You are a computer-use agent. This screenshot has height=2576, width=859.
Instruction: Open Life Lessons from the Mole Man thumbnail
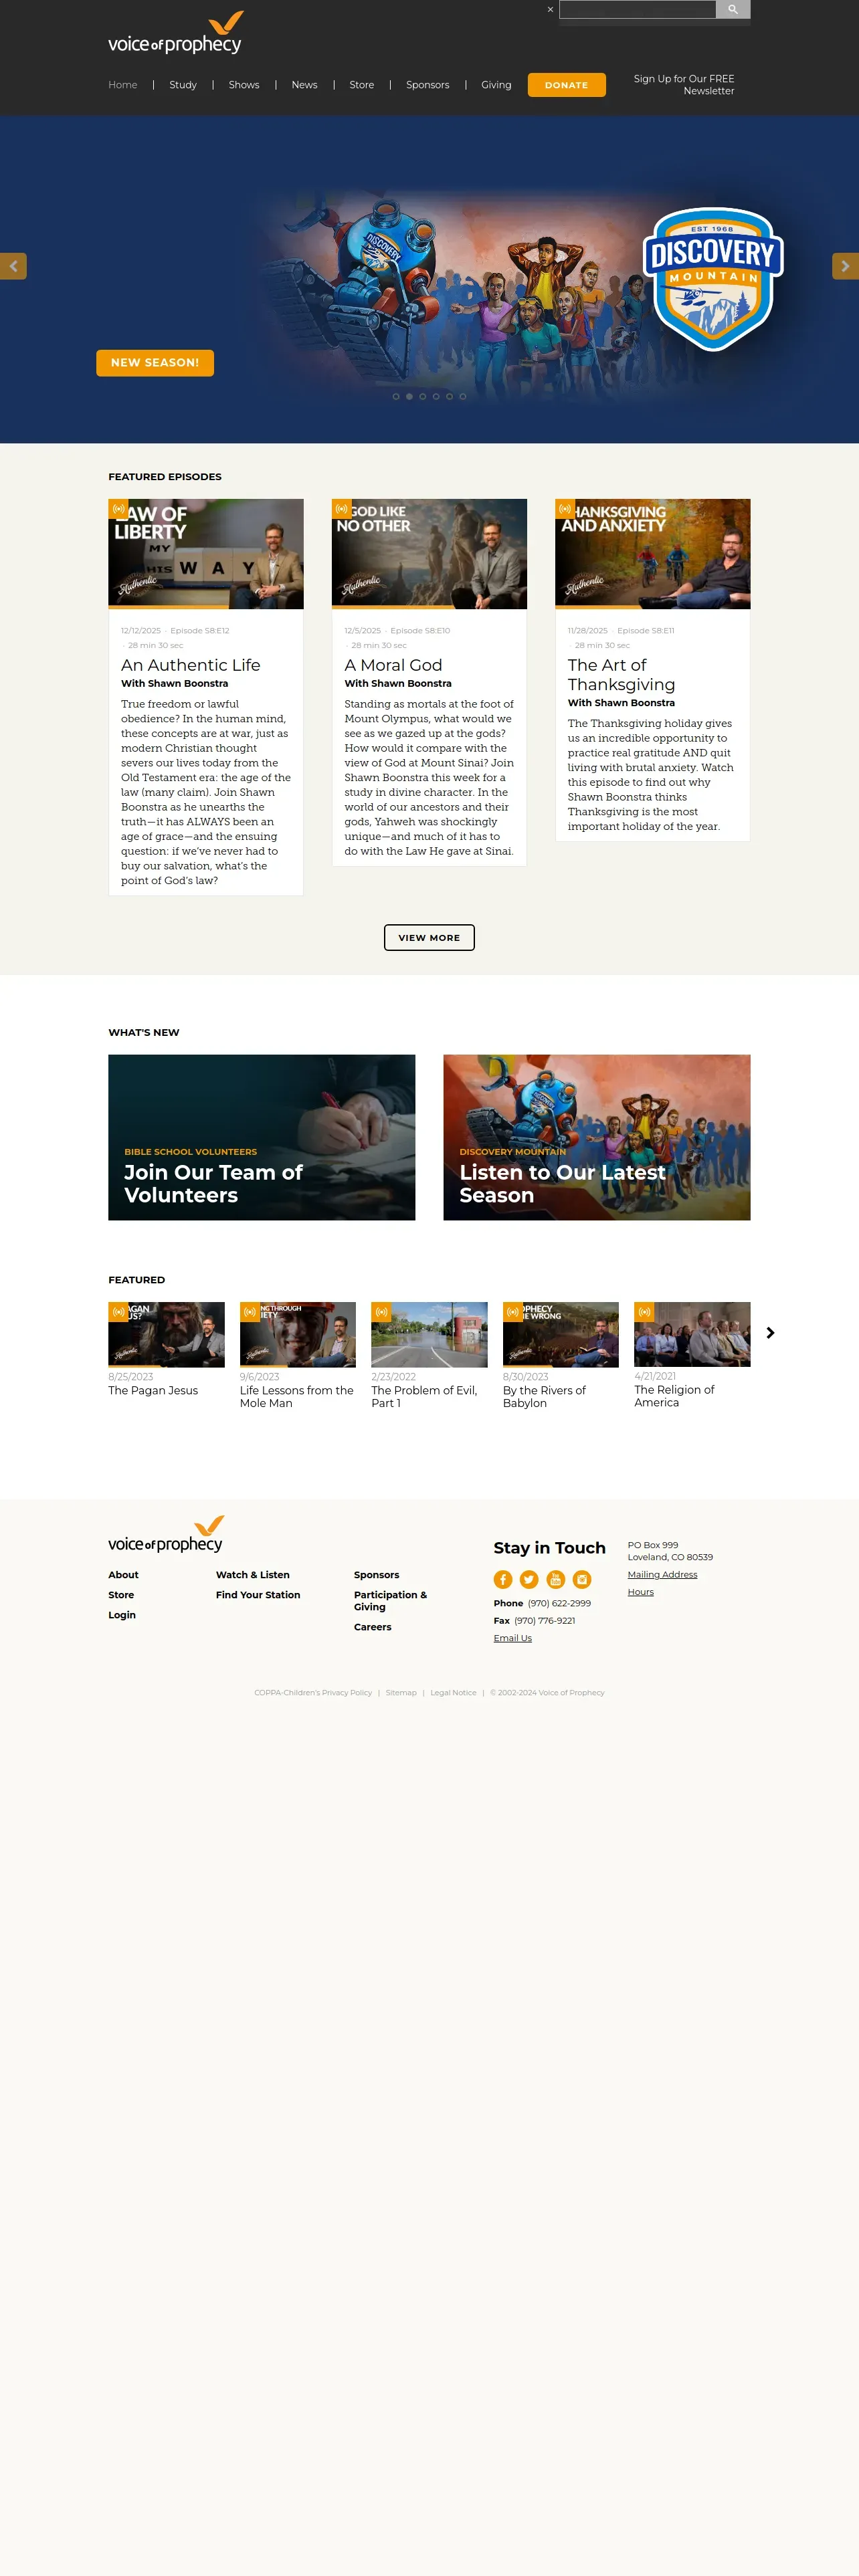pyautogui.click(x=298, y=1334)
